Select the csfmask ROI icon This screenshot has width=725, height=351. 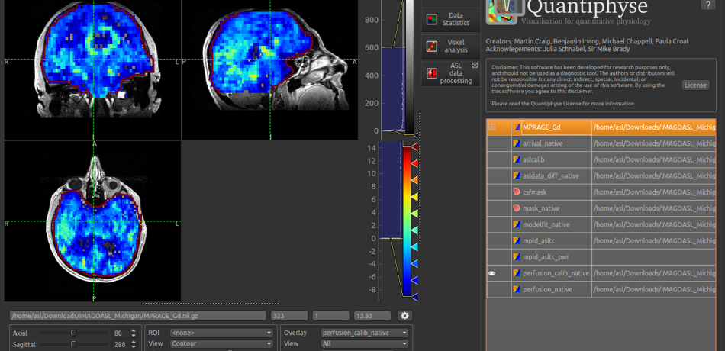517,192
